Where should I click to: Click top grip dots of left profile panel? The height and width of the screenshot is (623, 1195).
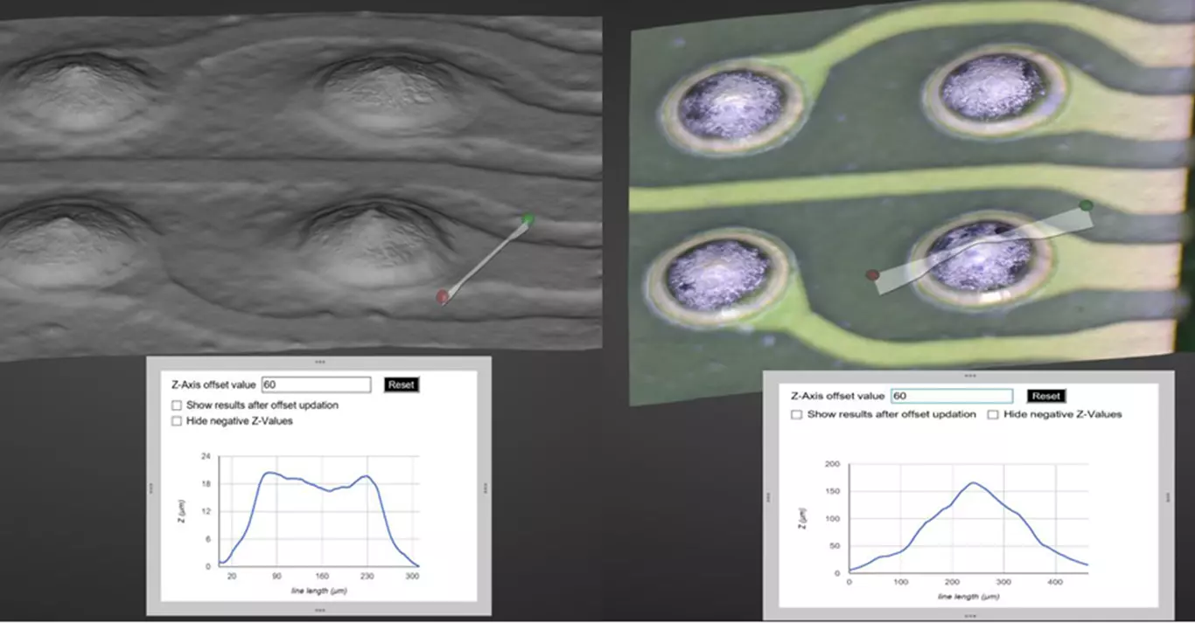(x=320, y=361)
